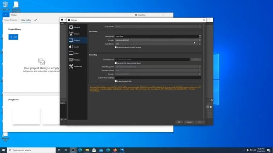
Task: Open the Output Mode dropdown
Action: click(x=158, y=26)
